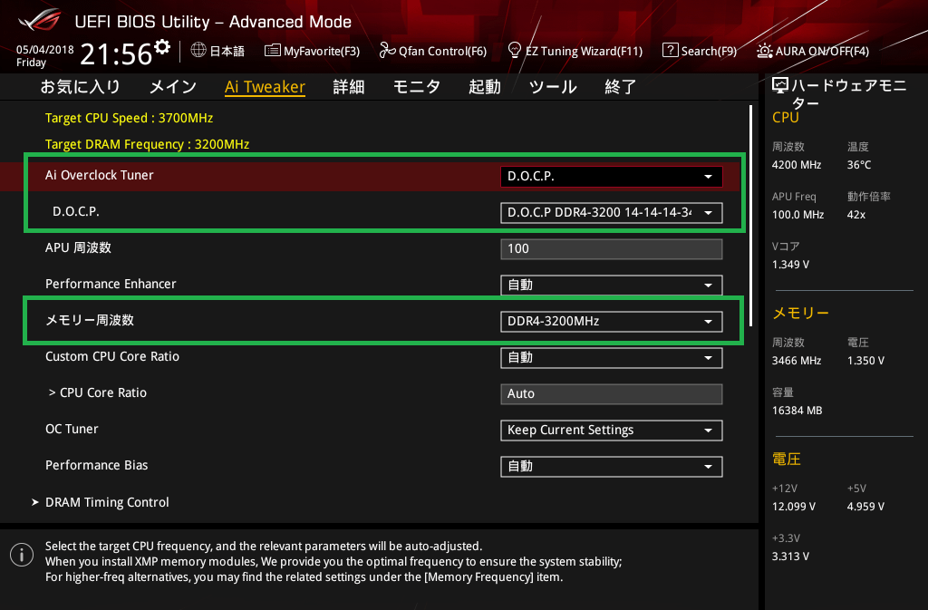
Task: Click the info icon beside the help text
Action: click(22, 555)
